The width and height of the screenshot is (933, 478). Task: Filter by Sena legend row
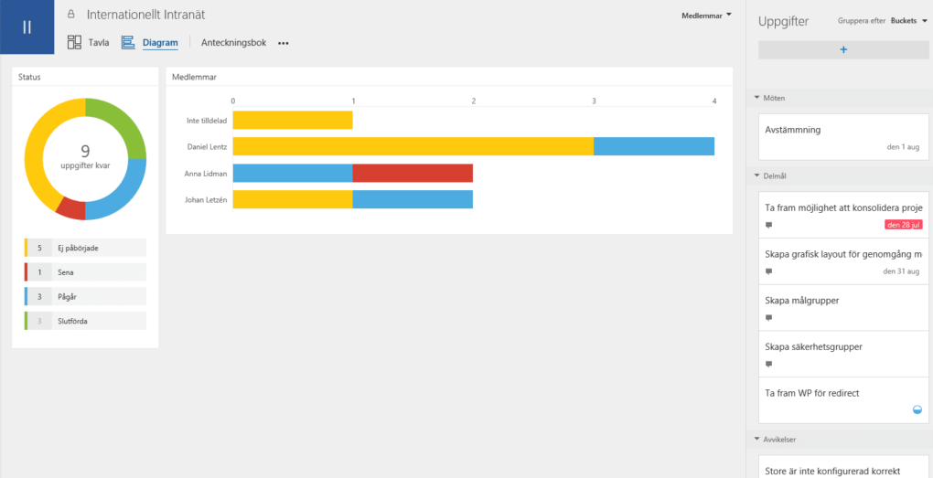coord(85,272)
